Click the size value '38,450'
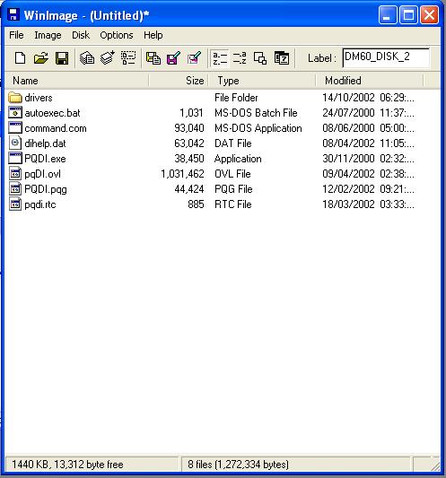 [x=189, y=159]
